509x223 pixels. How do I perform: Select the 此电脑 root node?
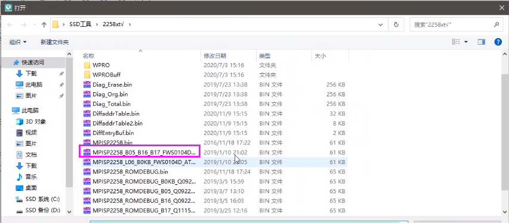[30, 111]
